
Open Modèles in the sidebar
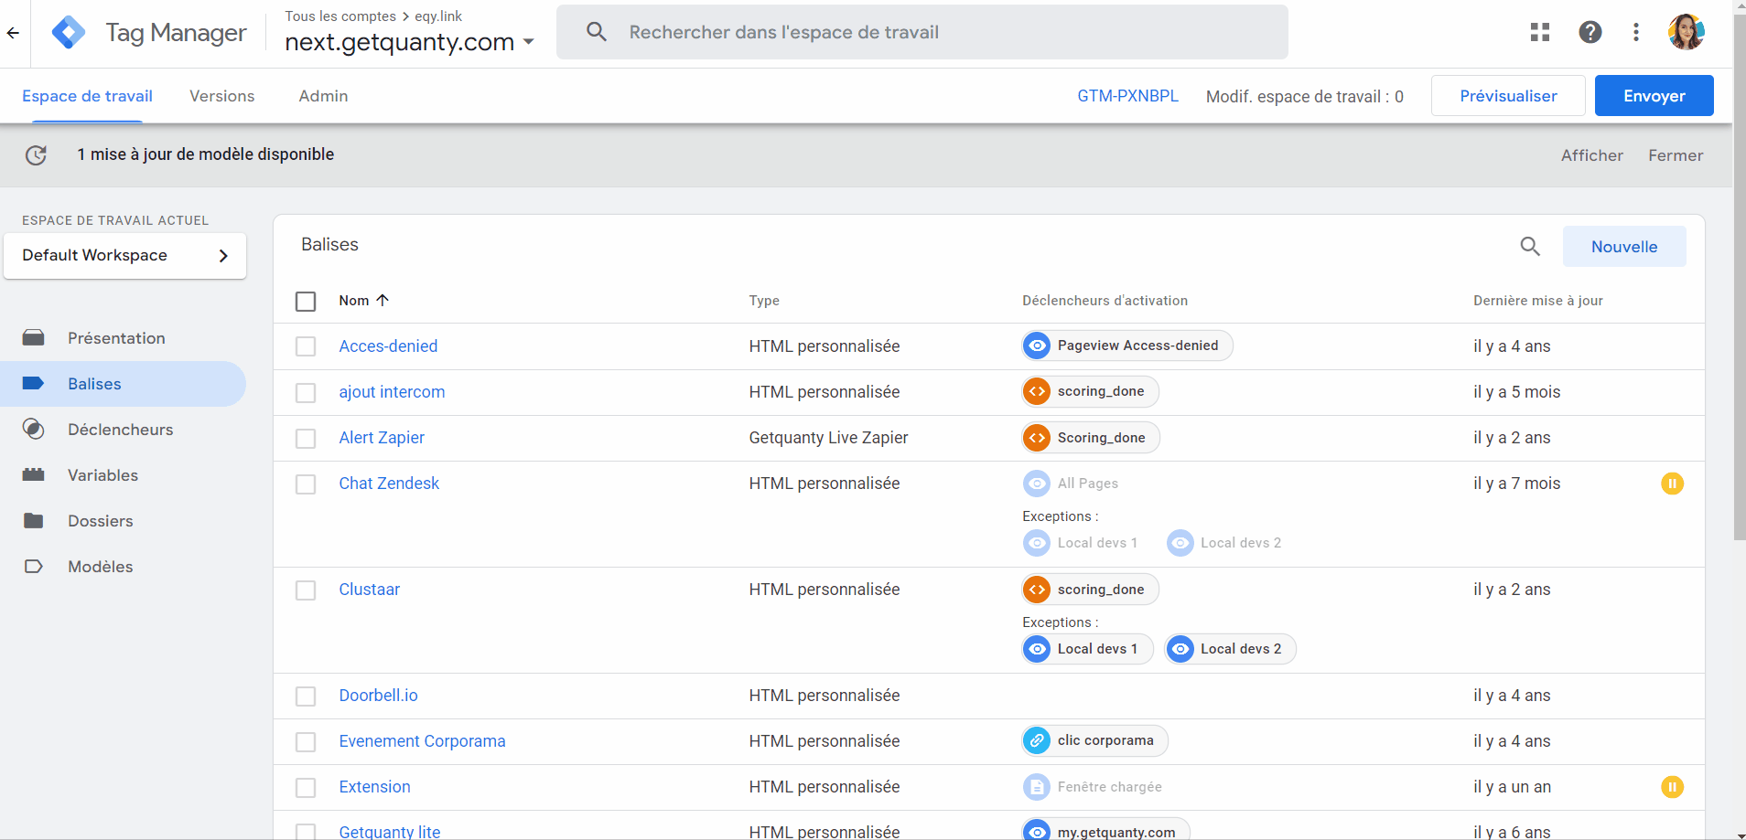tap(124, 567)
